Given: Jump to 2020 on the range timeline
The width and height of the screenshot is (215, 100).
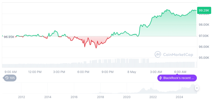Looking at the screenshot, I should [x=127, y=97].
